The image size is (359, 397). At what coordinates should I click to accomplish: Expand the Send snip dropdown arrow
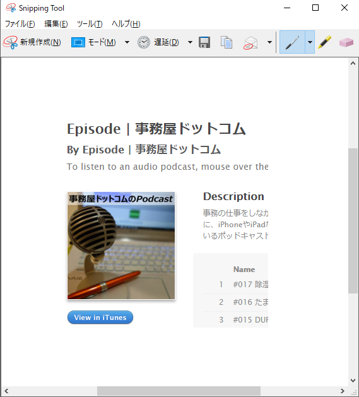click(269, 42)
